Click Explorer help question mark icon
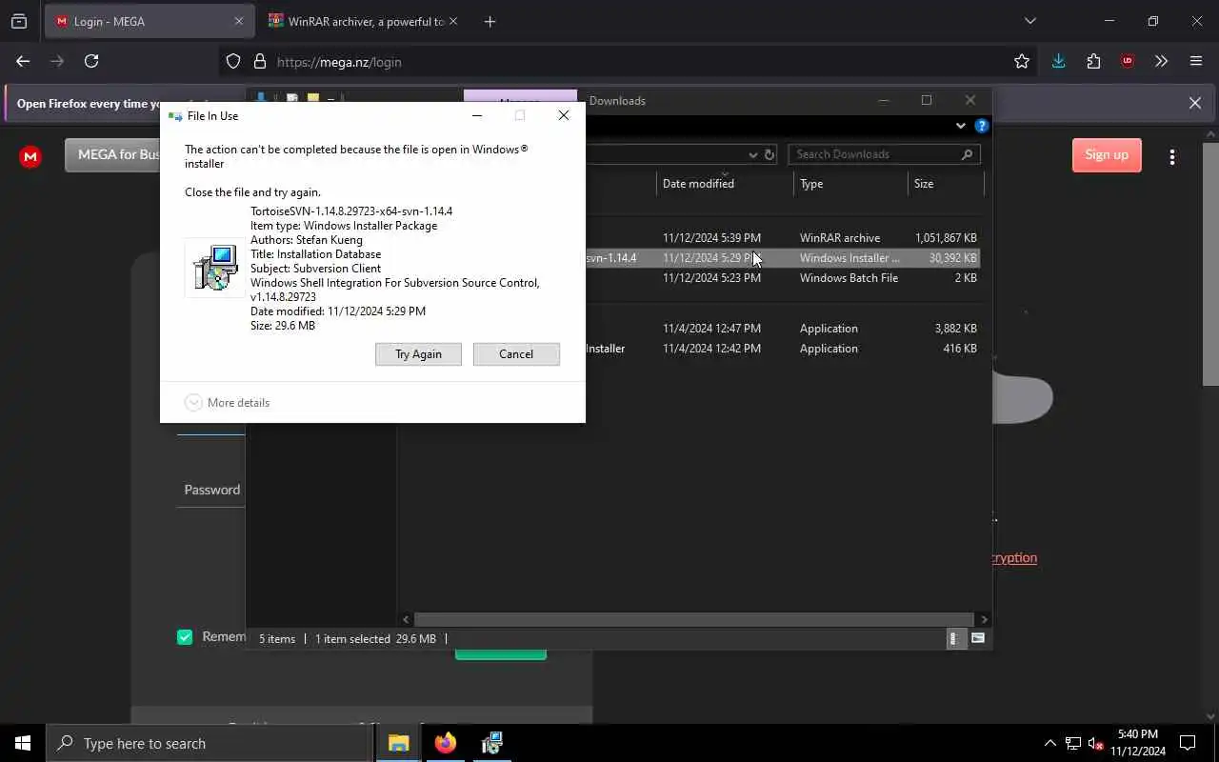Viewport: 1219px width, 762px height. click(x=981, y=126)
